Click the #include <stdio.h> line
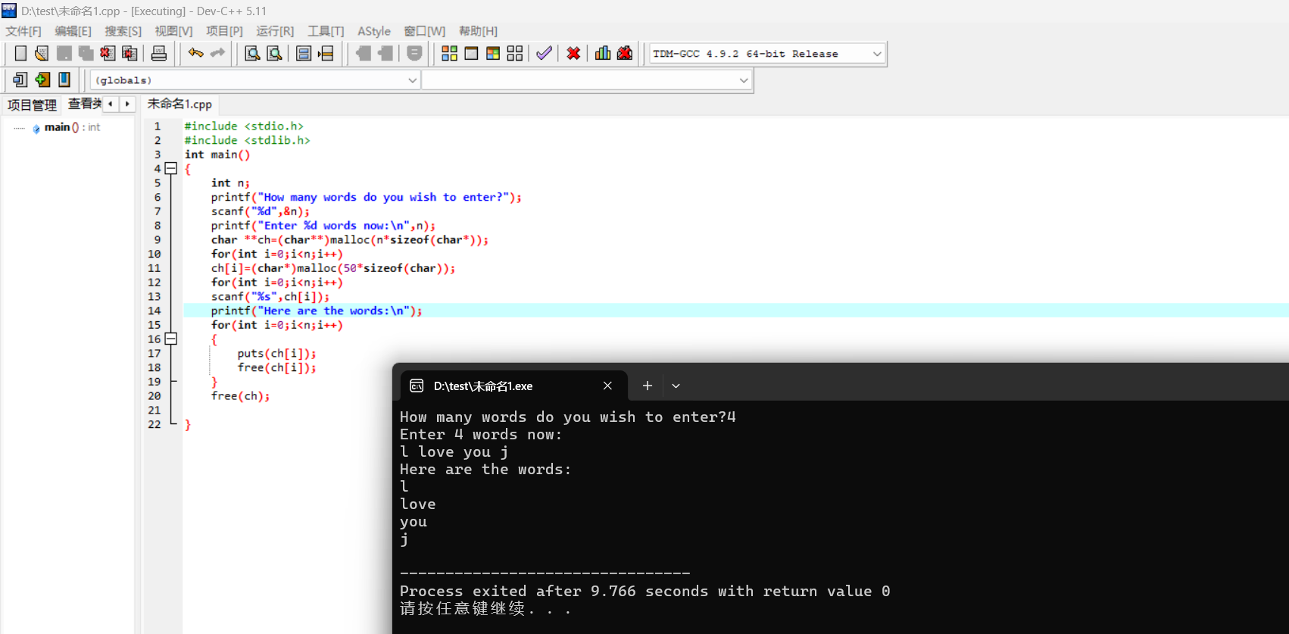 click(x=244, y=126)
